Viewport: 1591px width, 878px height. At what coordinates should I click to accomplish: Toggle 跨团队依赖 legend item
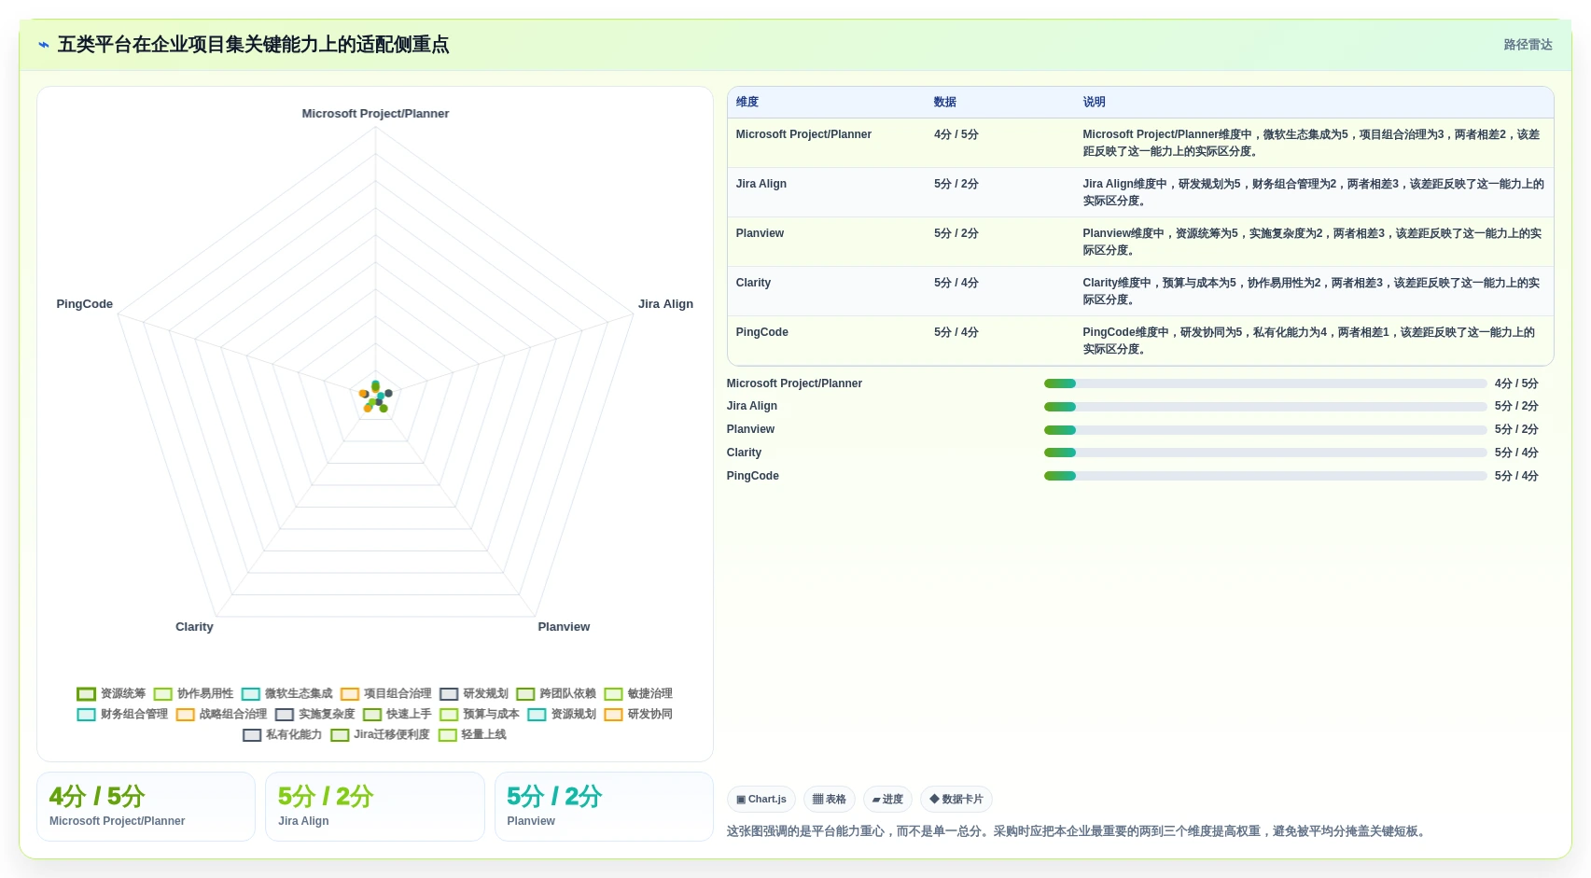(x=556, y=693)
